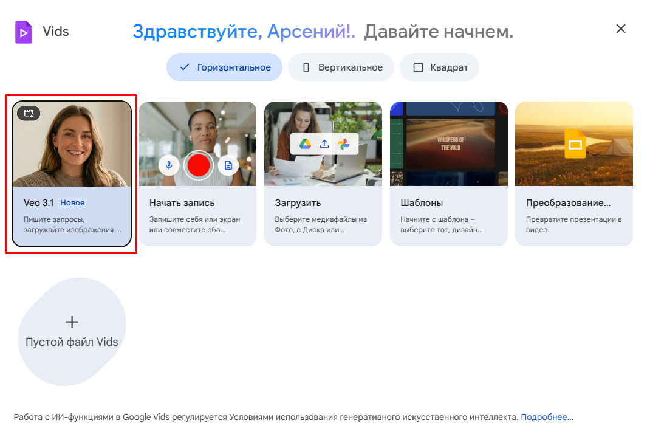650x428 pixels.
Task: Switch to Вертикальное format
Action: coord(341,67)
